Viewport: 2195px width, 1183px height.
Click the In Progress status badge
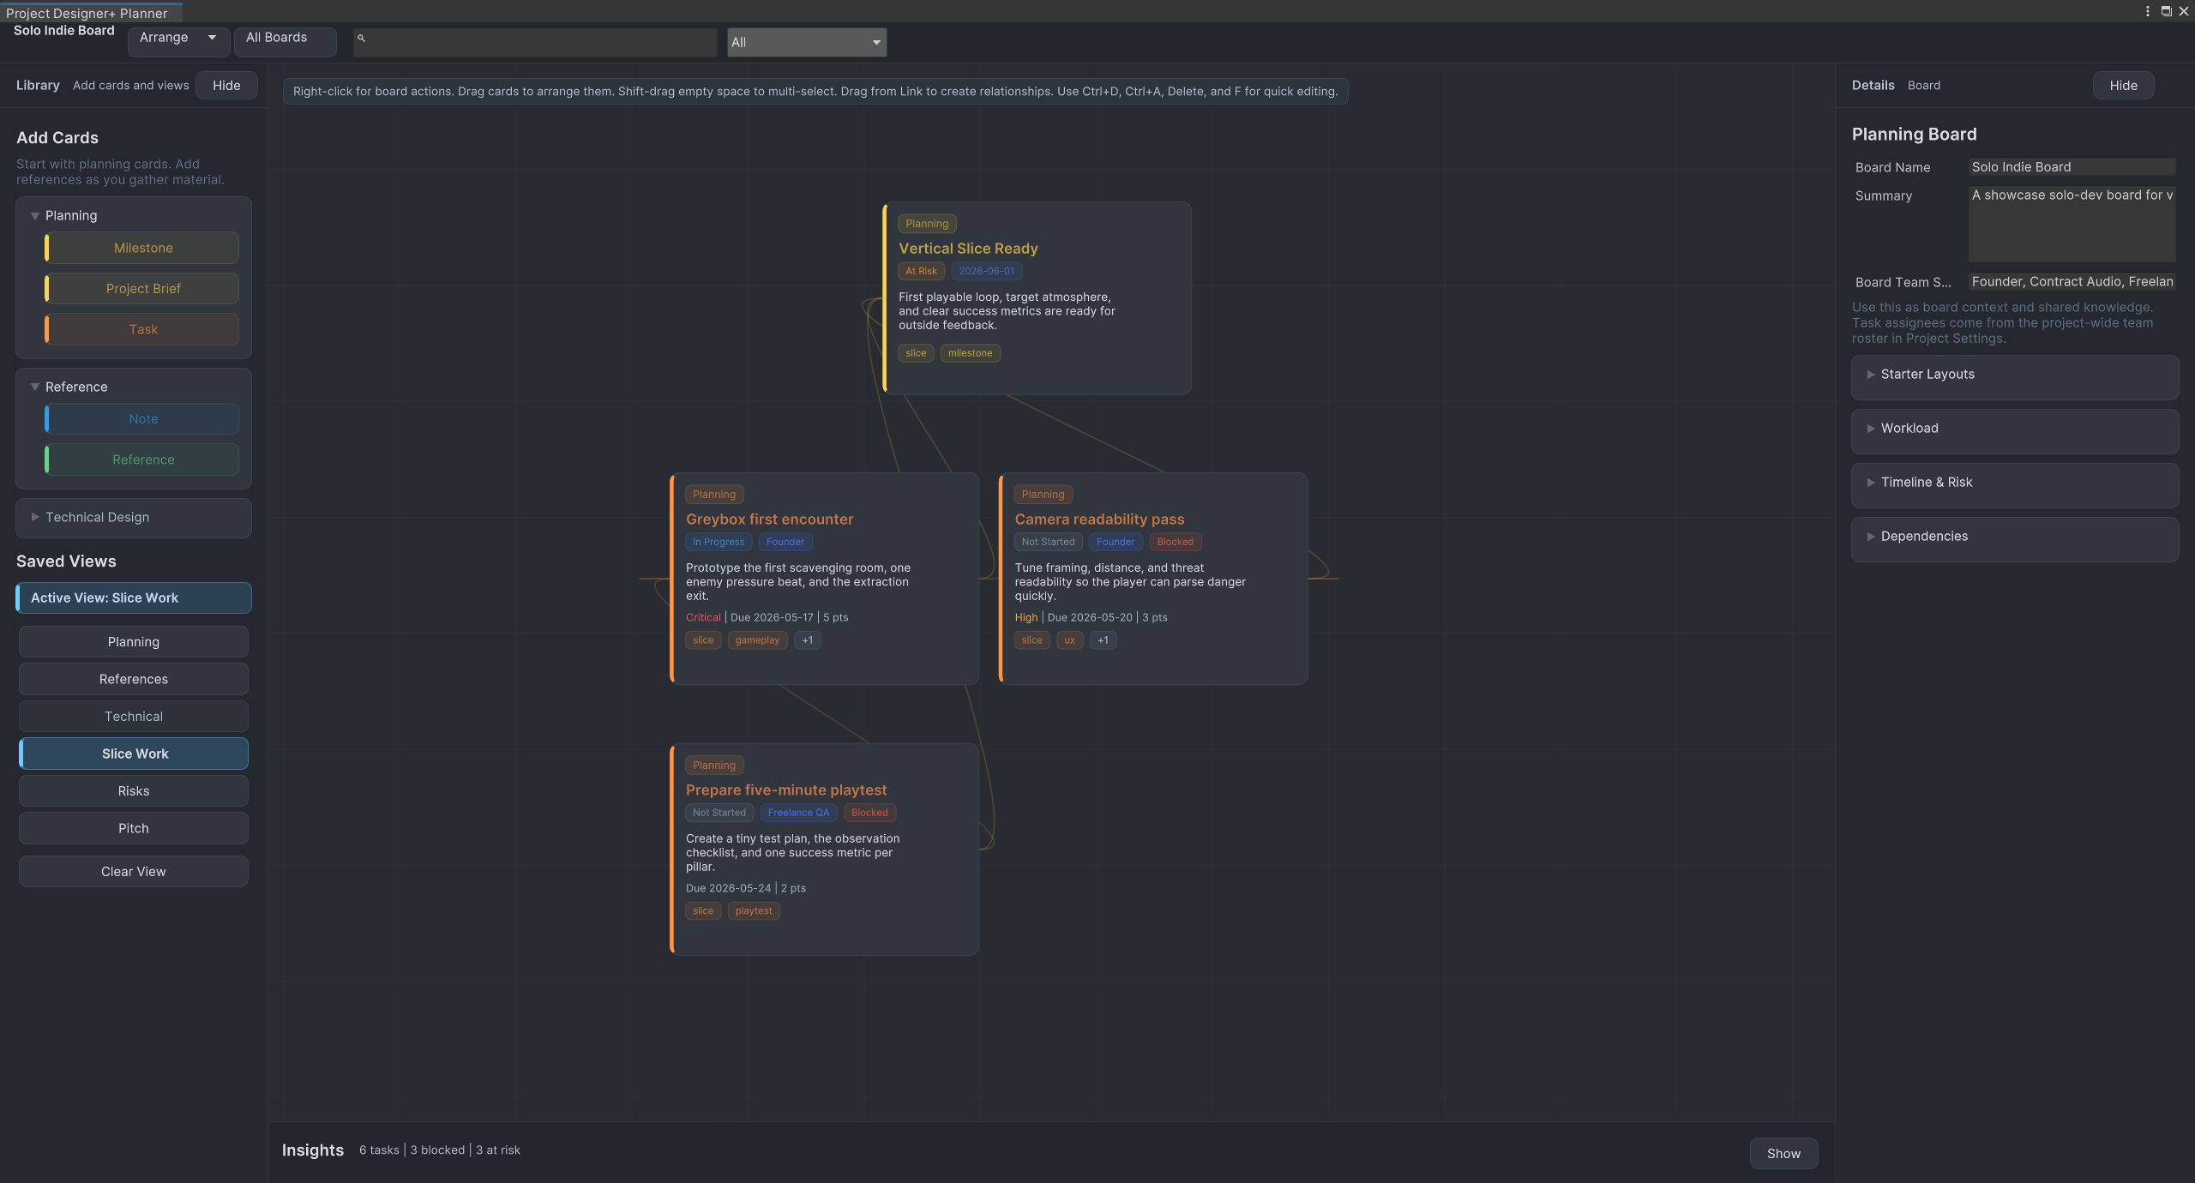719,542
